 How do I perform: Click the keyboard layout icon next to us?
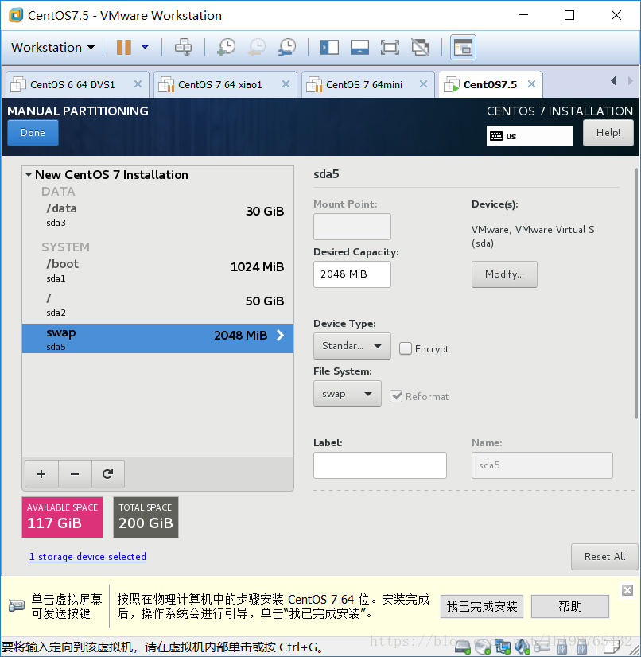tap(496, 136)
